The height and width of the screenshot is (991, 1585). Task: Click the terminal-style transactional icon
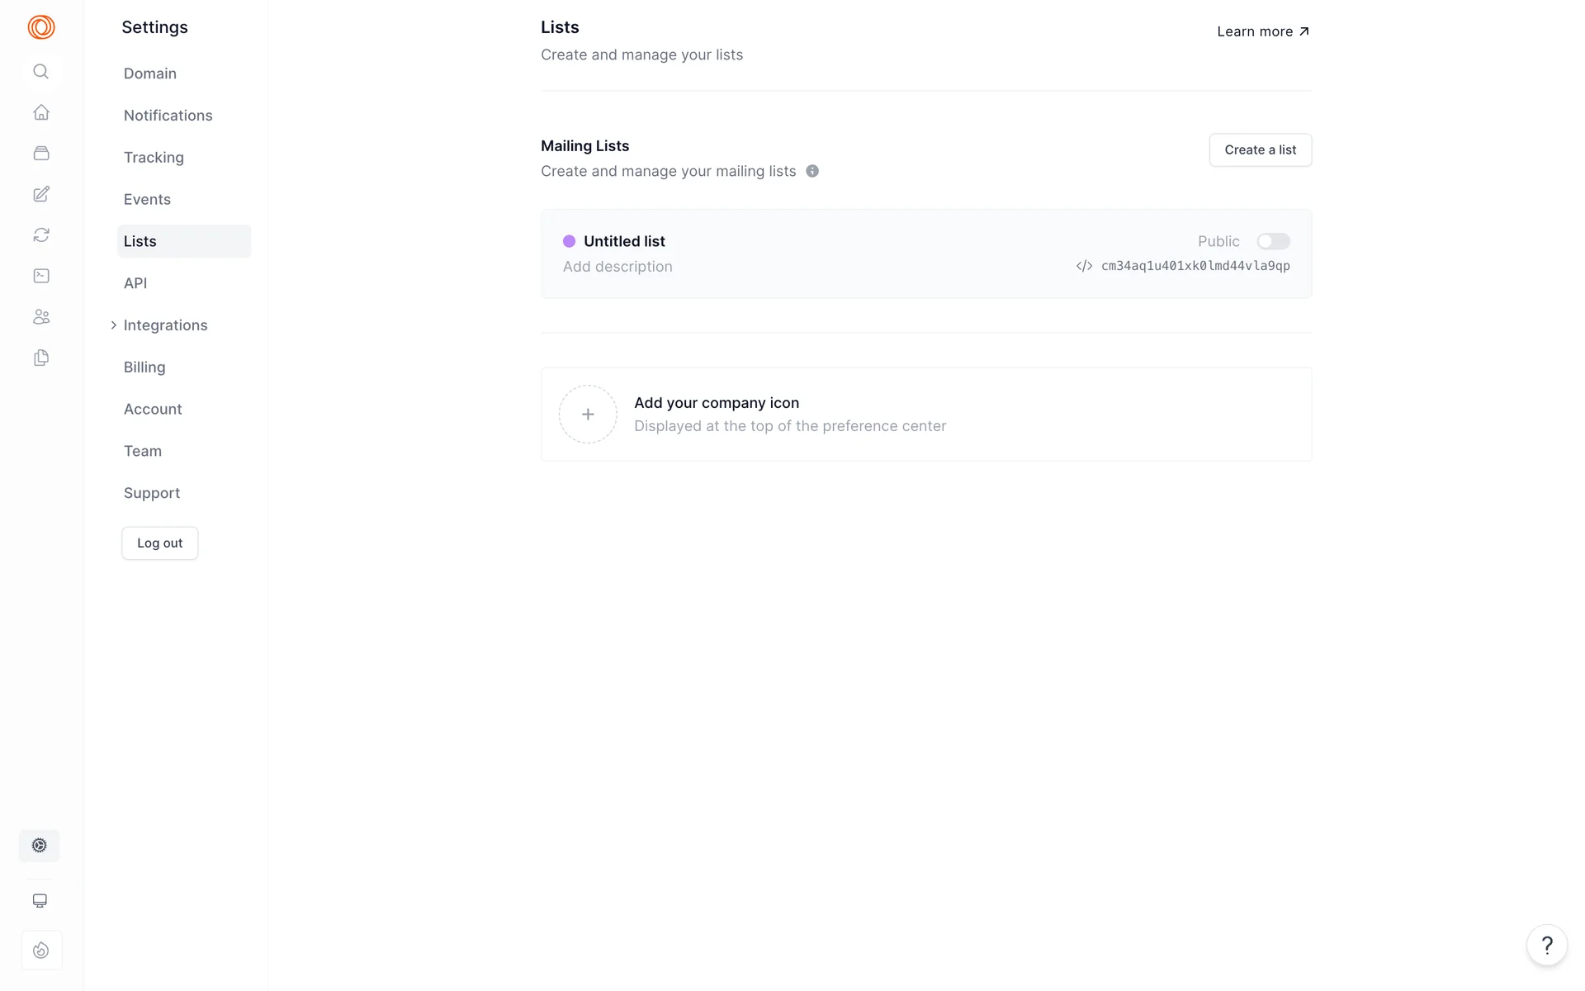click(x=41, y=276)
